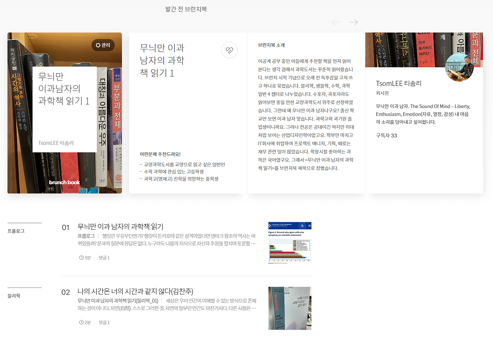Click the gear icon on the 관리 badge
Screen dimensions: 493x338
tap(97, 45)
